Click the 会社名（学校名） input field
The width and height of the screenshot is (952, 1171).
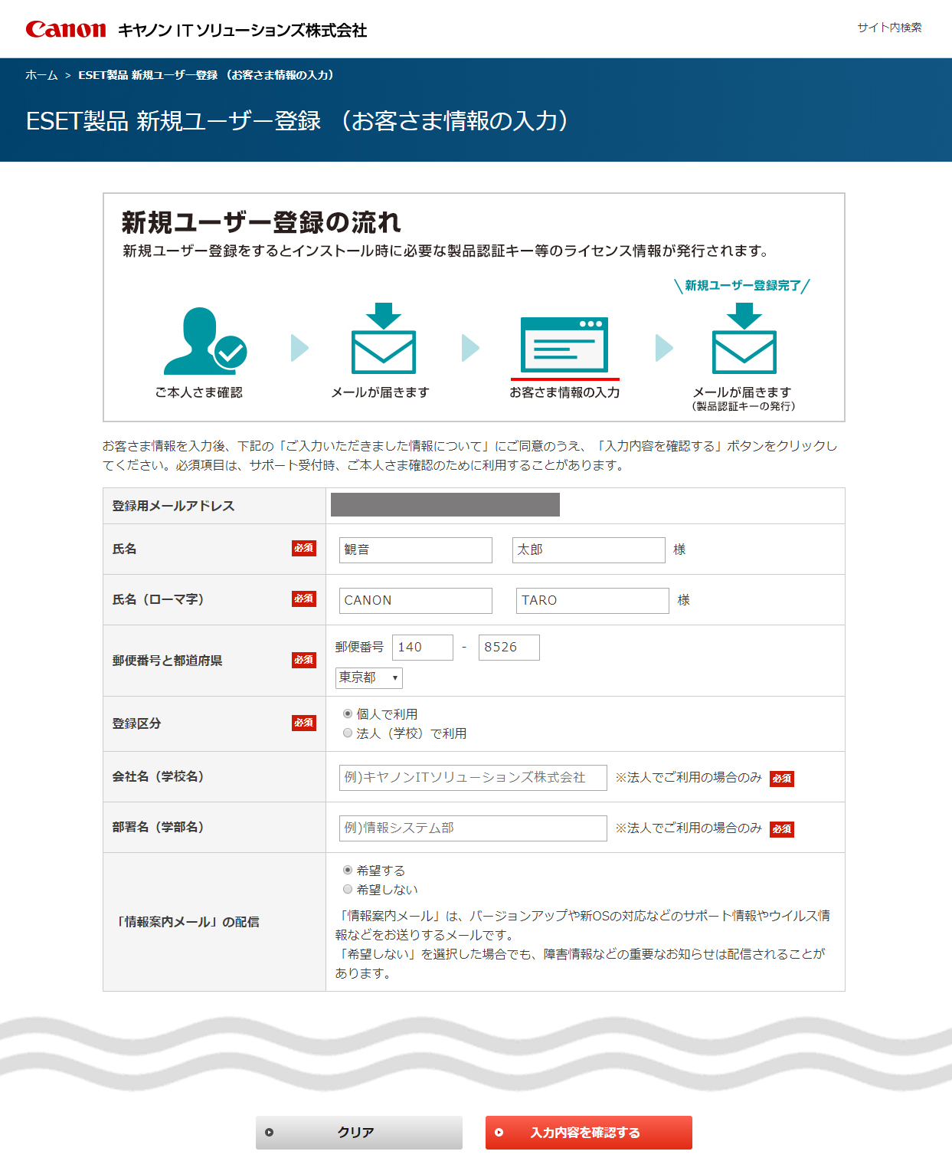pos(473,777)
